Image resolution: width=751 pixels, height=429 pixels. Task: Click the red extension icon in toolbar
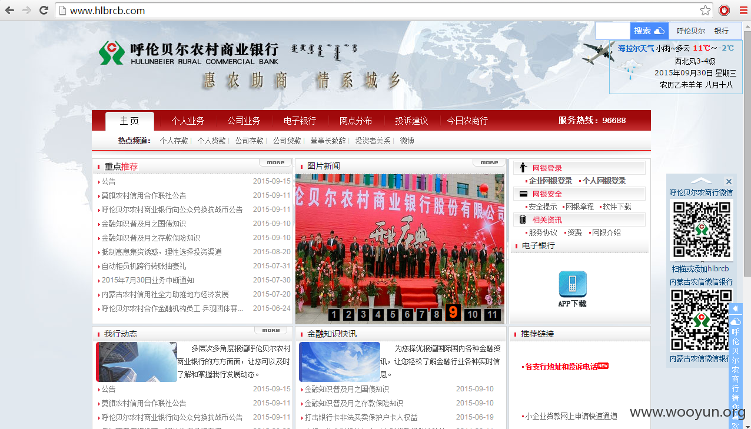point(724,10)
